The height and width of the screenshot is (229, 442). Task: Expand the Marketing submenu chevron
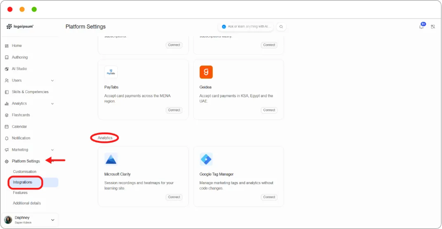pyautogui.click(x=52, y=150)
